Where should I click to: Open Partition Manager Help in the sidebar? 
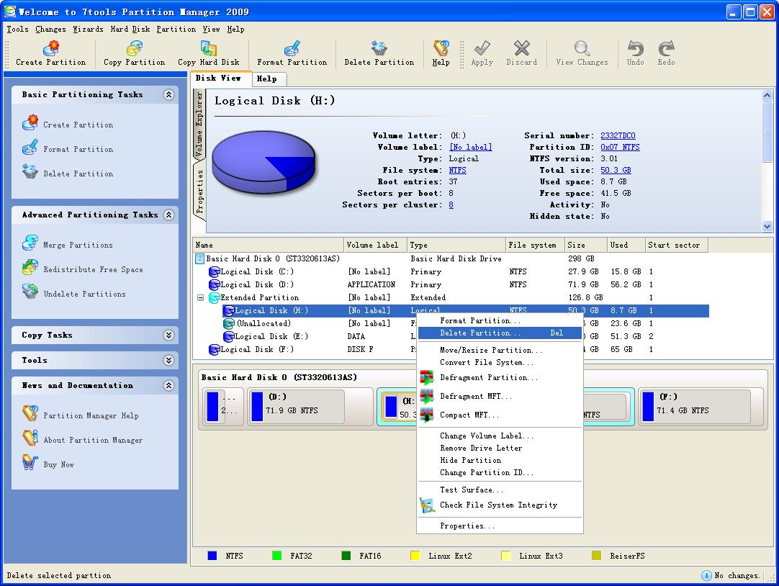91,415
